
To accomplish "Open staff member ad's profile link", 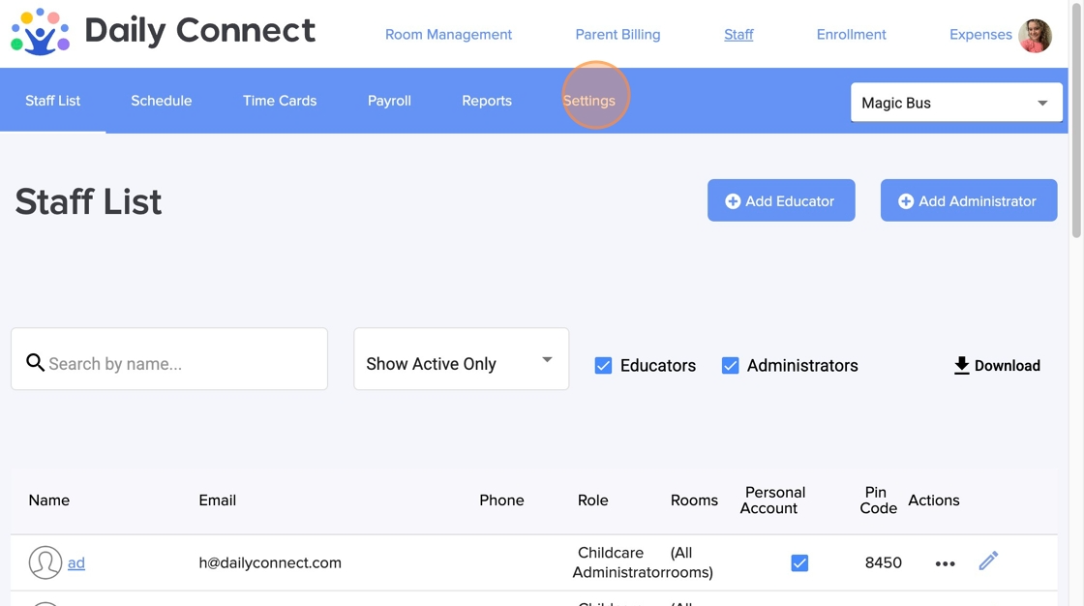I will coord(76,563).
